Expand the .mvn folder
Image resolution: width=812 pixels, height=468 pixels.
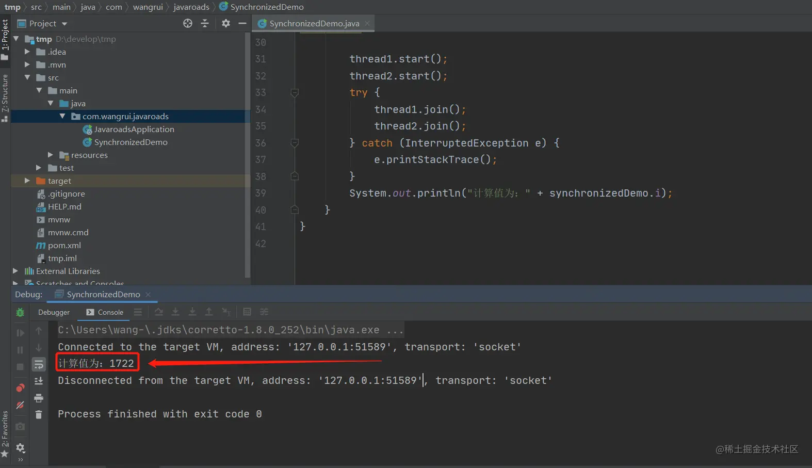pos(27,64)
